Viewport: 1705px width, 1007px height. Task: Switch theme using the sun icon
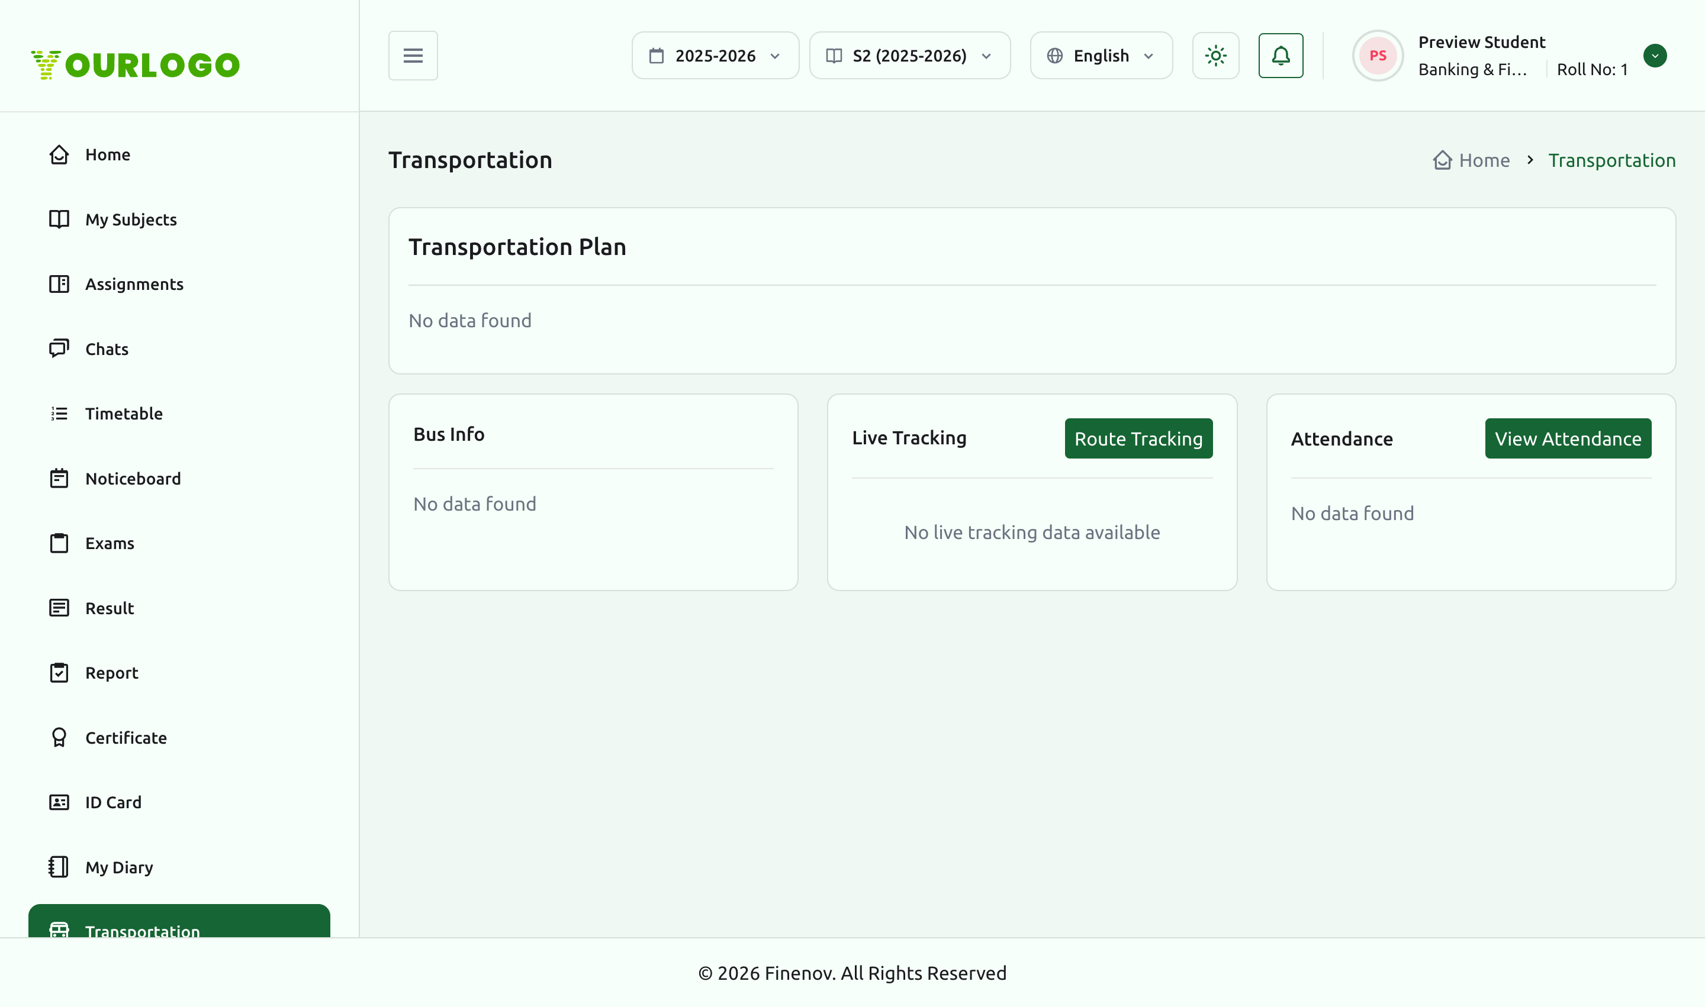click(x=1215, y=56)
